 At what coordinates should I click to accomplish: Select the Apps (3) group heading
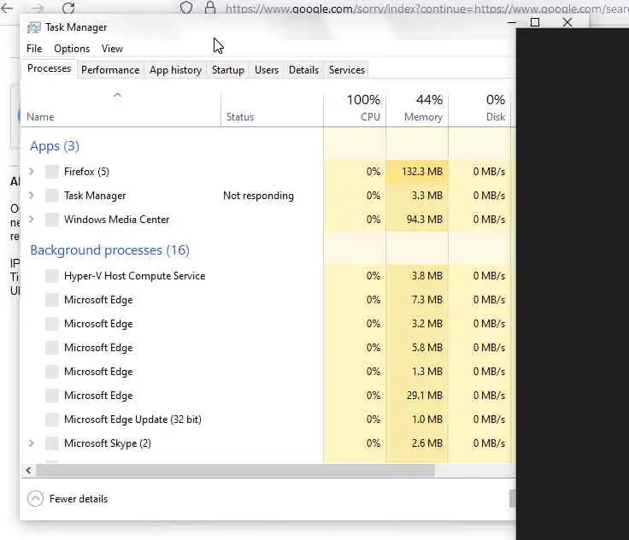(55, 146)
